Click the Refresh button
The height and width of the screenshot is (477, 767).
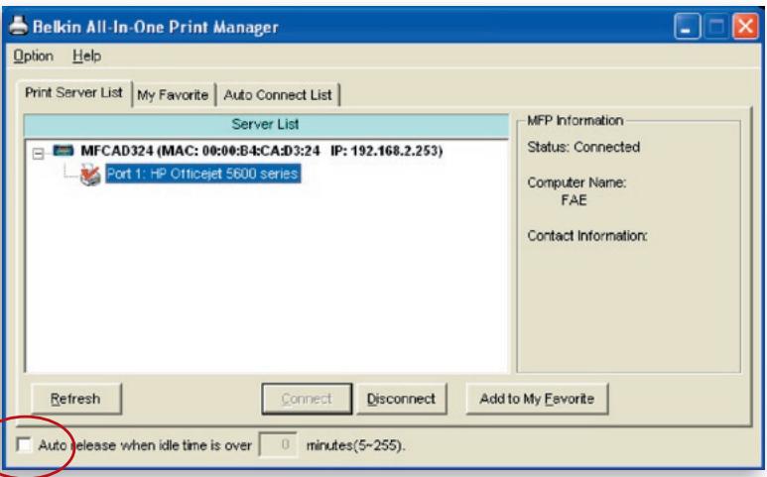[x=75, y=399]
